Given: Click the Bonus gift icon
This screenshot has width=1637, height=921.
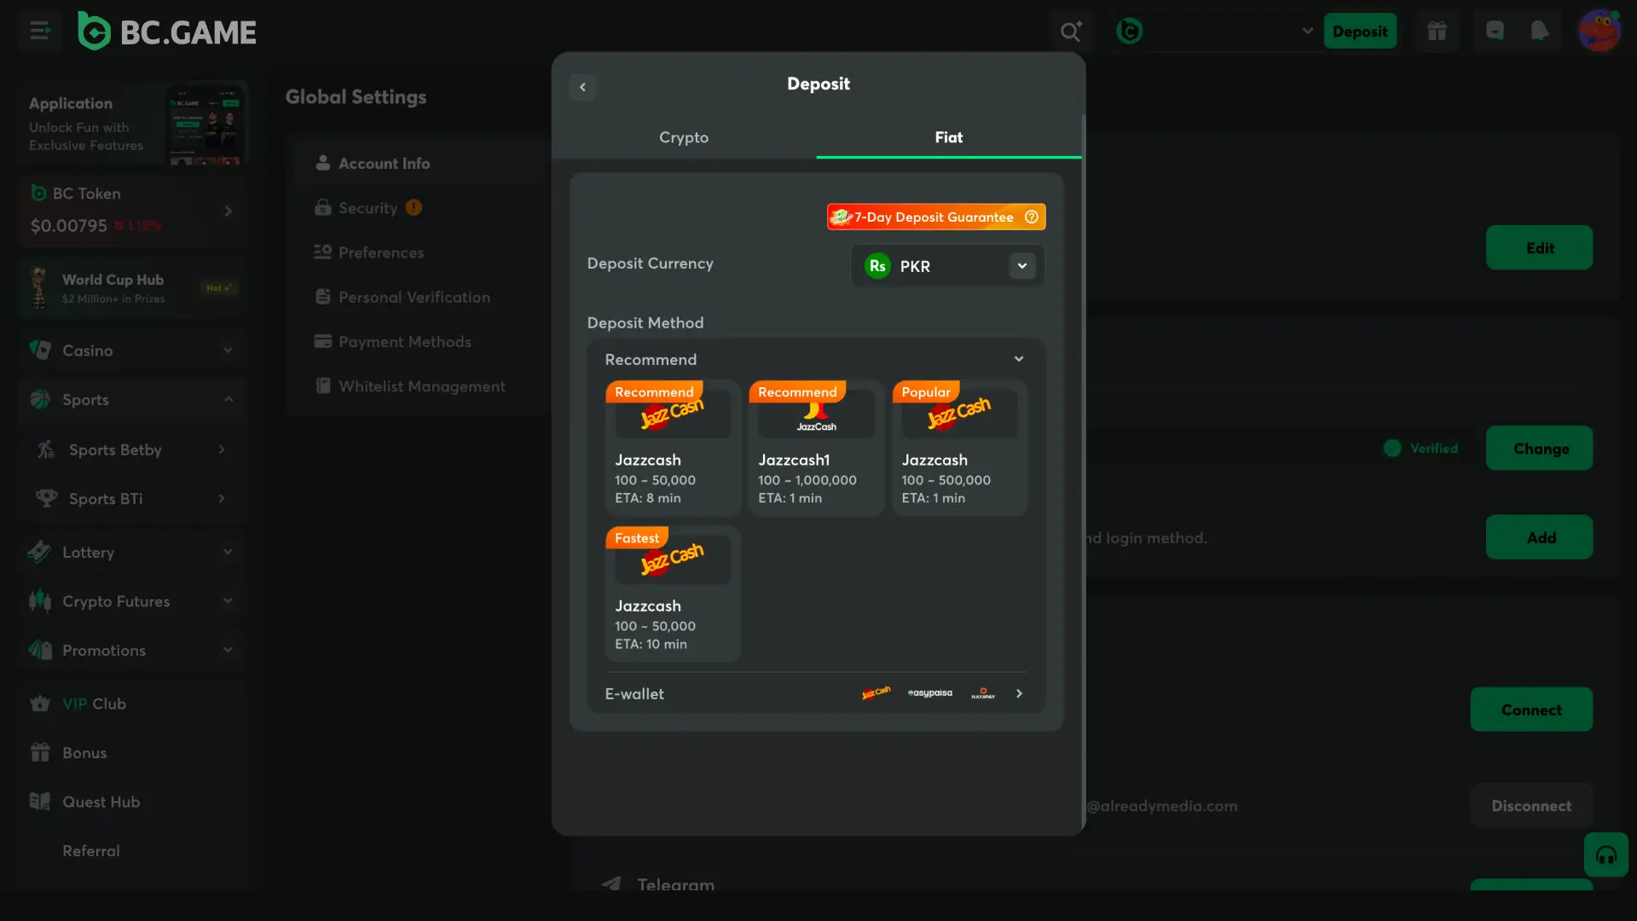Looking at the screenshot, I should (x=40, y=752).
